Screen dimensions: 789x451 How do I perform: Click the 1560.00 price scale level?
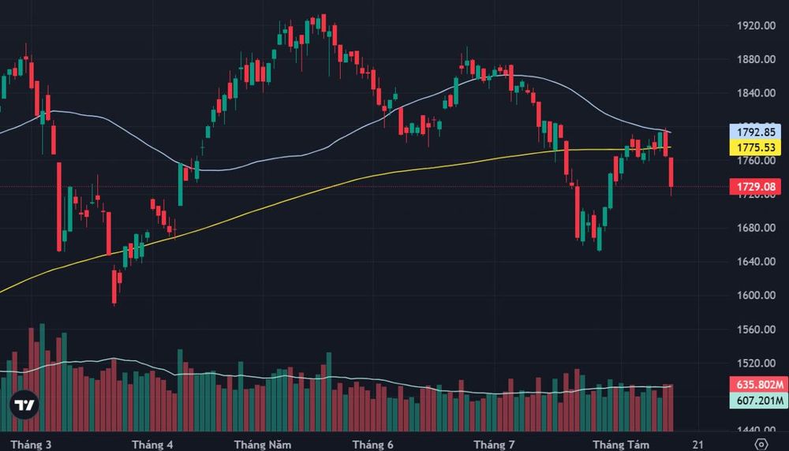[756, 330]
